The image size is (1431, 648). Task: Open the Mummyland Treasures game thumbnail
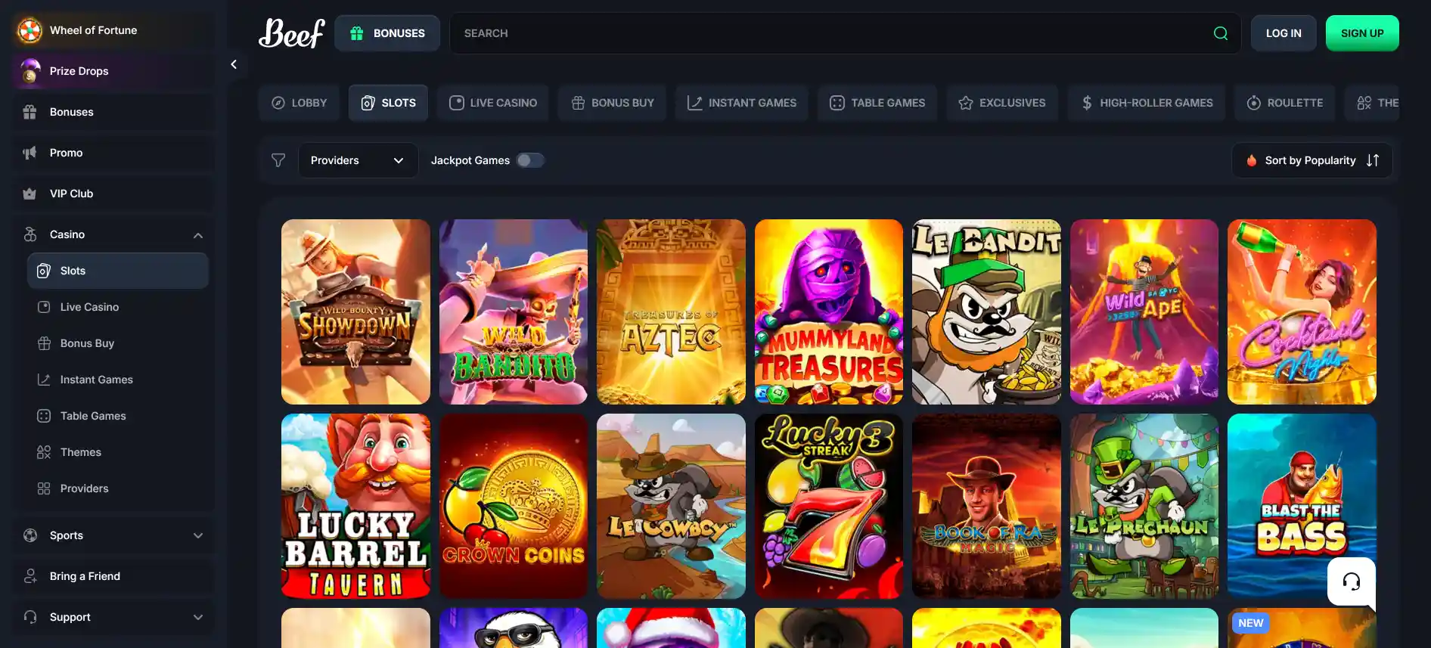[x=829, y=312]
